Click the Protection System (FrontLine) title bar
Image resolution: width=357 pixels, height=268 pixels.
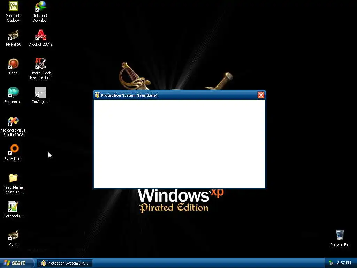pyautogui.click(x=180, y=95)
